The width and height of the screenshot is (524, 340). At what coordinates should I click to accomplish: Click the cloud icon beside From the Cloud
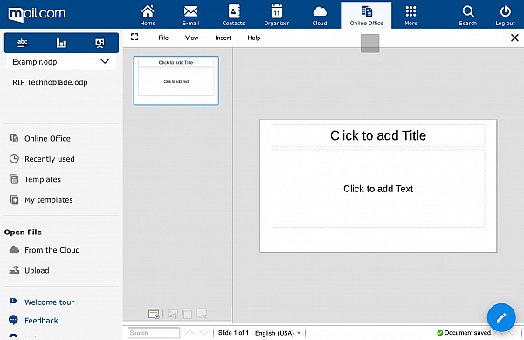[x=14, y=249]
